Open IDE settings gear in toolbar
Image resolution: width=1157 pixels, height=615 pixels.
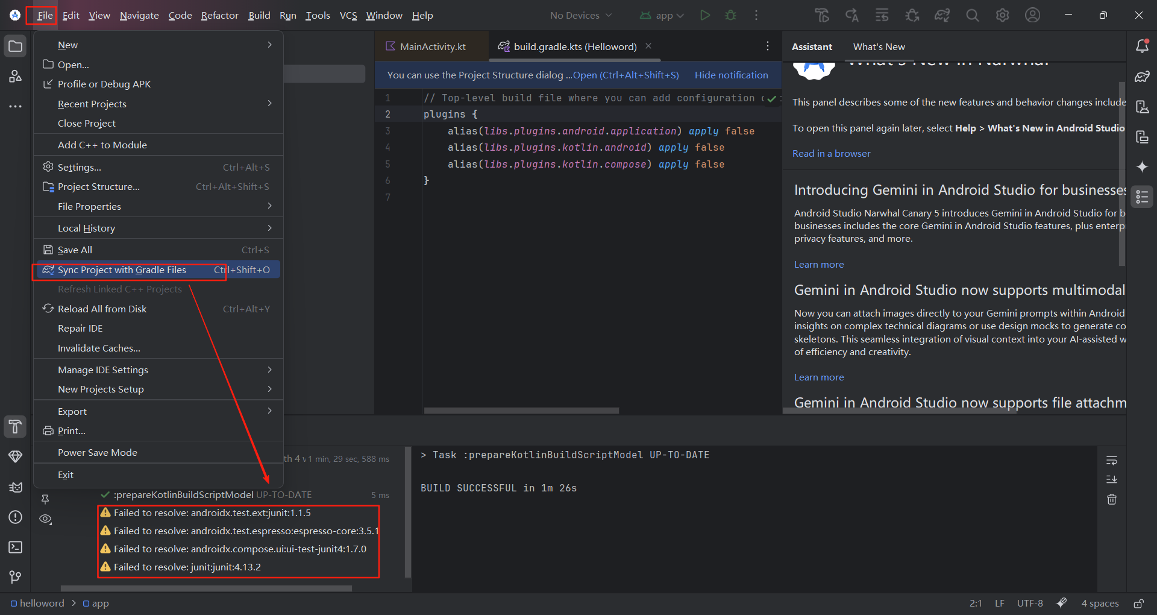(1002, 15)
